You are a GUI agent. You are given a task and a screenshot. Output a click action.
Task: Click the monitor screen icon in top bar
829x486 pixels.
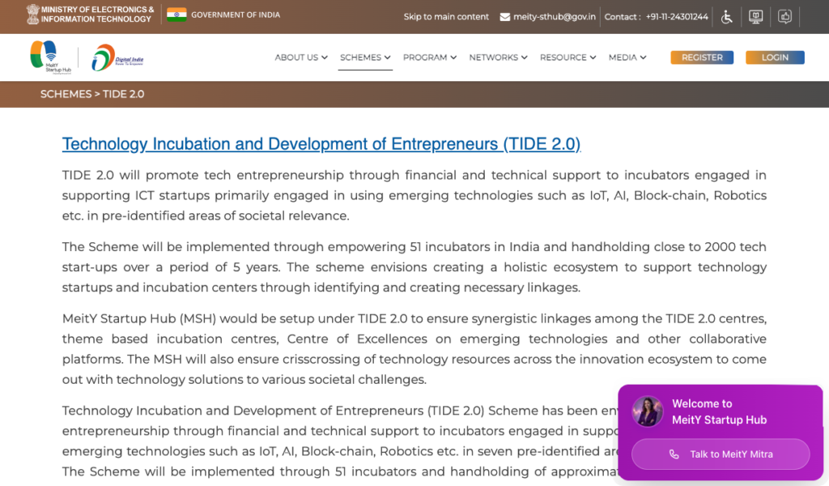coord(755,16)
